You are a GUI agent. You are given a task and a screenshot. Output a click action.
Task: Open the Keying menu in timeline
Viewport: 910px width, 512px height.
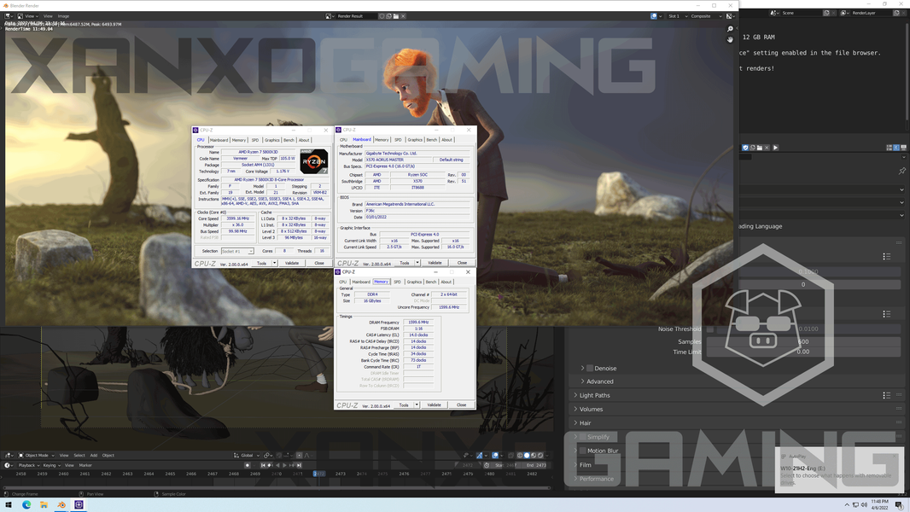tap(51, 465)
